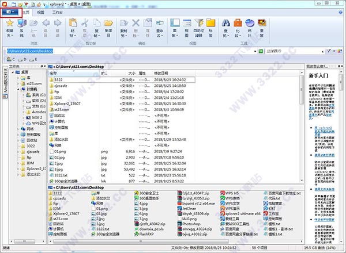
Task: Click in the quick filter input box
Action: tap(292, 51)
